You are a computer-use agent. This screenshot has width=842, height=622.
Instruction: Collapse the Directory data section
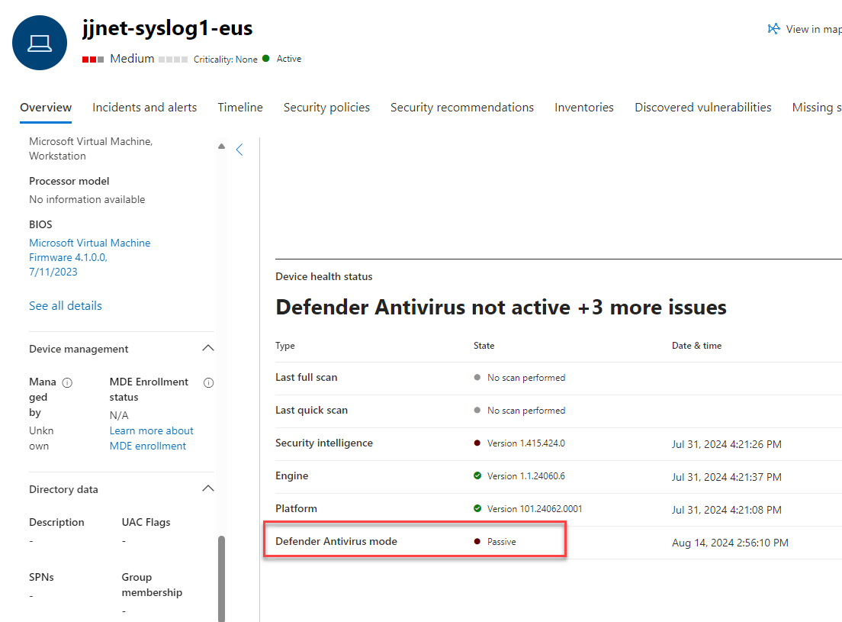click(207, 489)
